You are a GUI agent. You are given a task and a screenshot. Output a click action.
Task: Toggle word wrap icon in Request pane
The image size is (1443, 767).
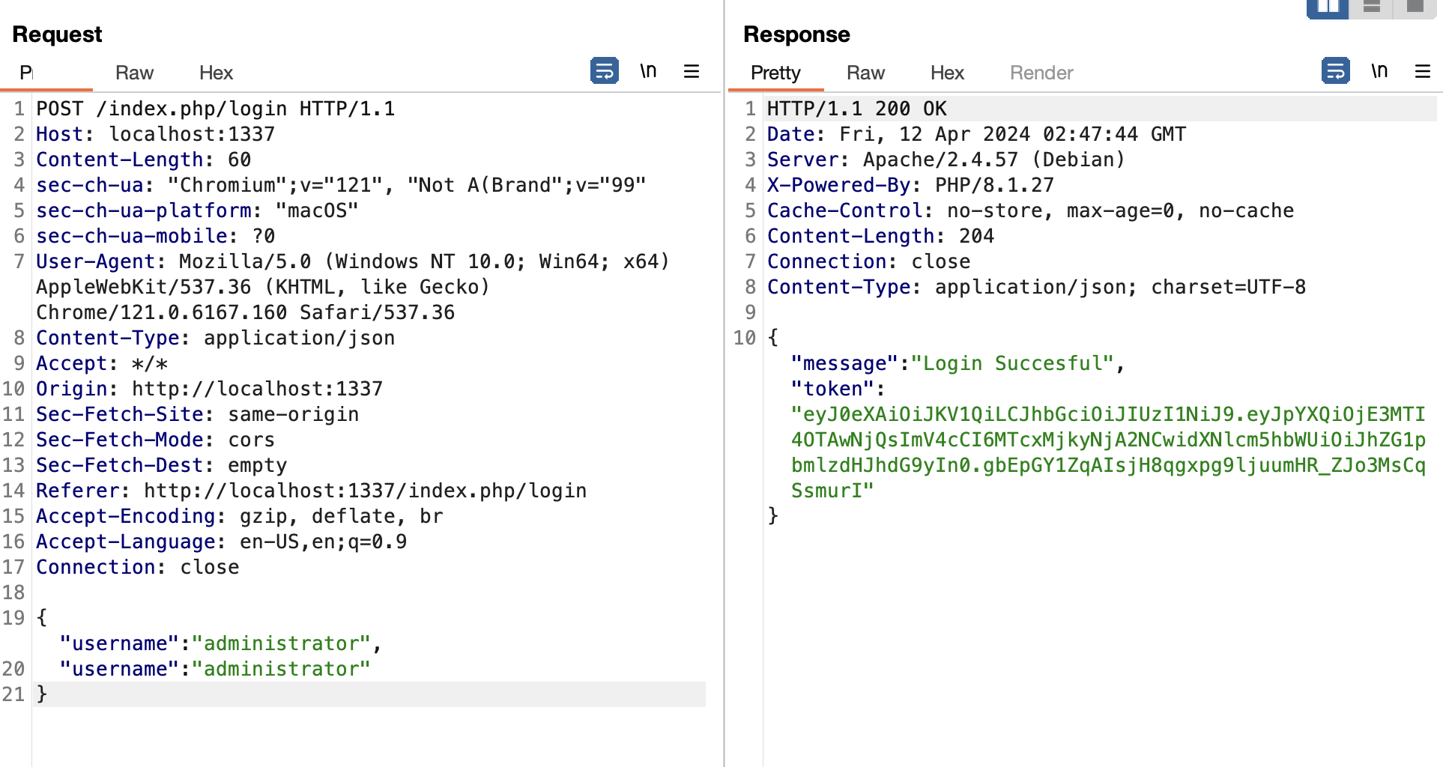pyautogui.click(x=604, y=71)
